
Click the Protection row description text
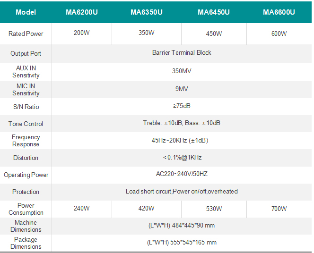point(182,192)
